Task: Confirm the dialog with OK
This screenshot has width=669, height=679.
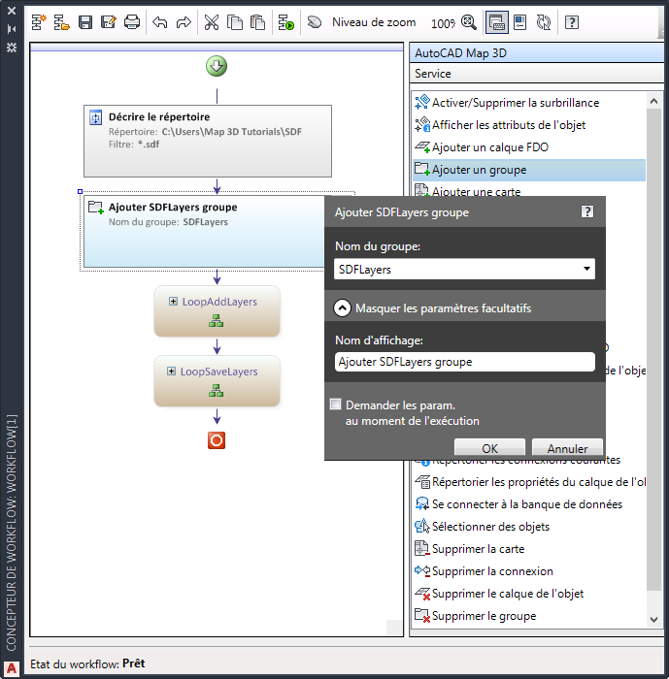Action: point(489,448)
